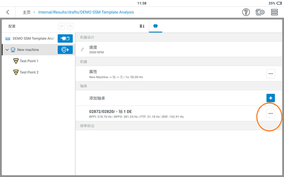Image resolution: width=284 pixels, height=177 pixels.
Task: Open the hamburger menu icon
Action: [x=274, y=12]
